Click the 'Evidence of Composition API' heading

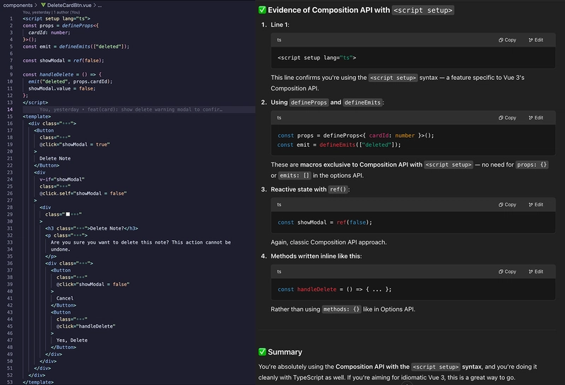356,10
